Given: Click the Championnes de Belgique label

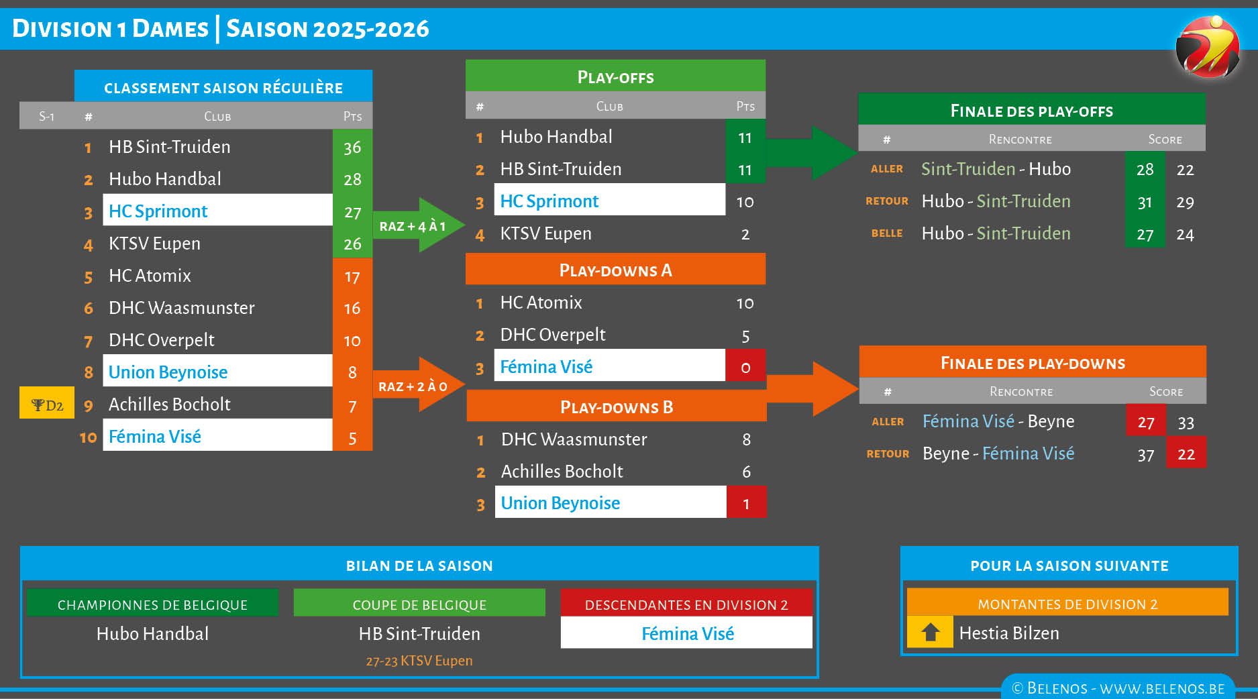Looking at the screenshot, I should coord(152,604).
